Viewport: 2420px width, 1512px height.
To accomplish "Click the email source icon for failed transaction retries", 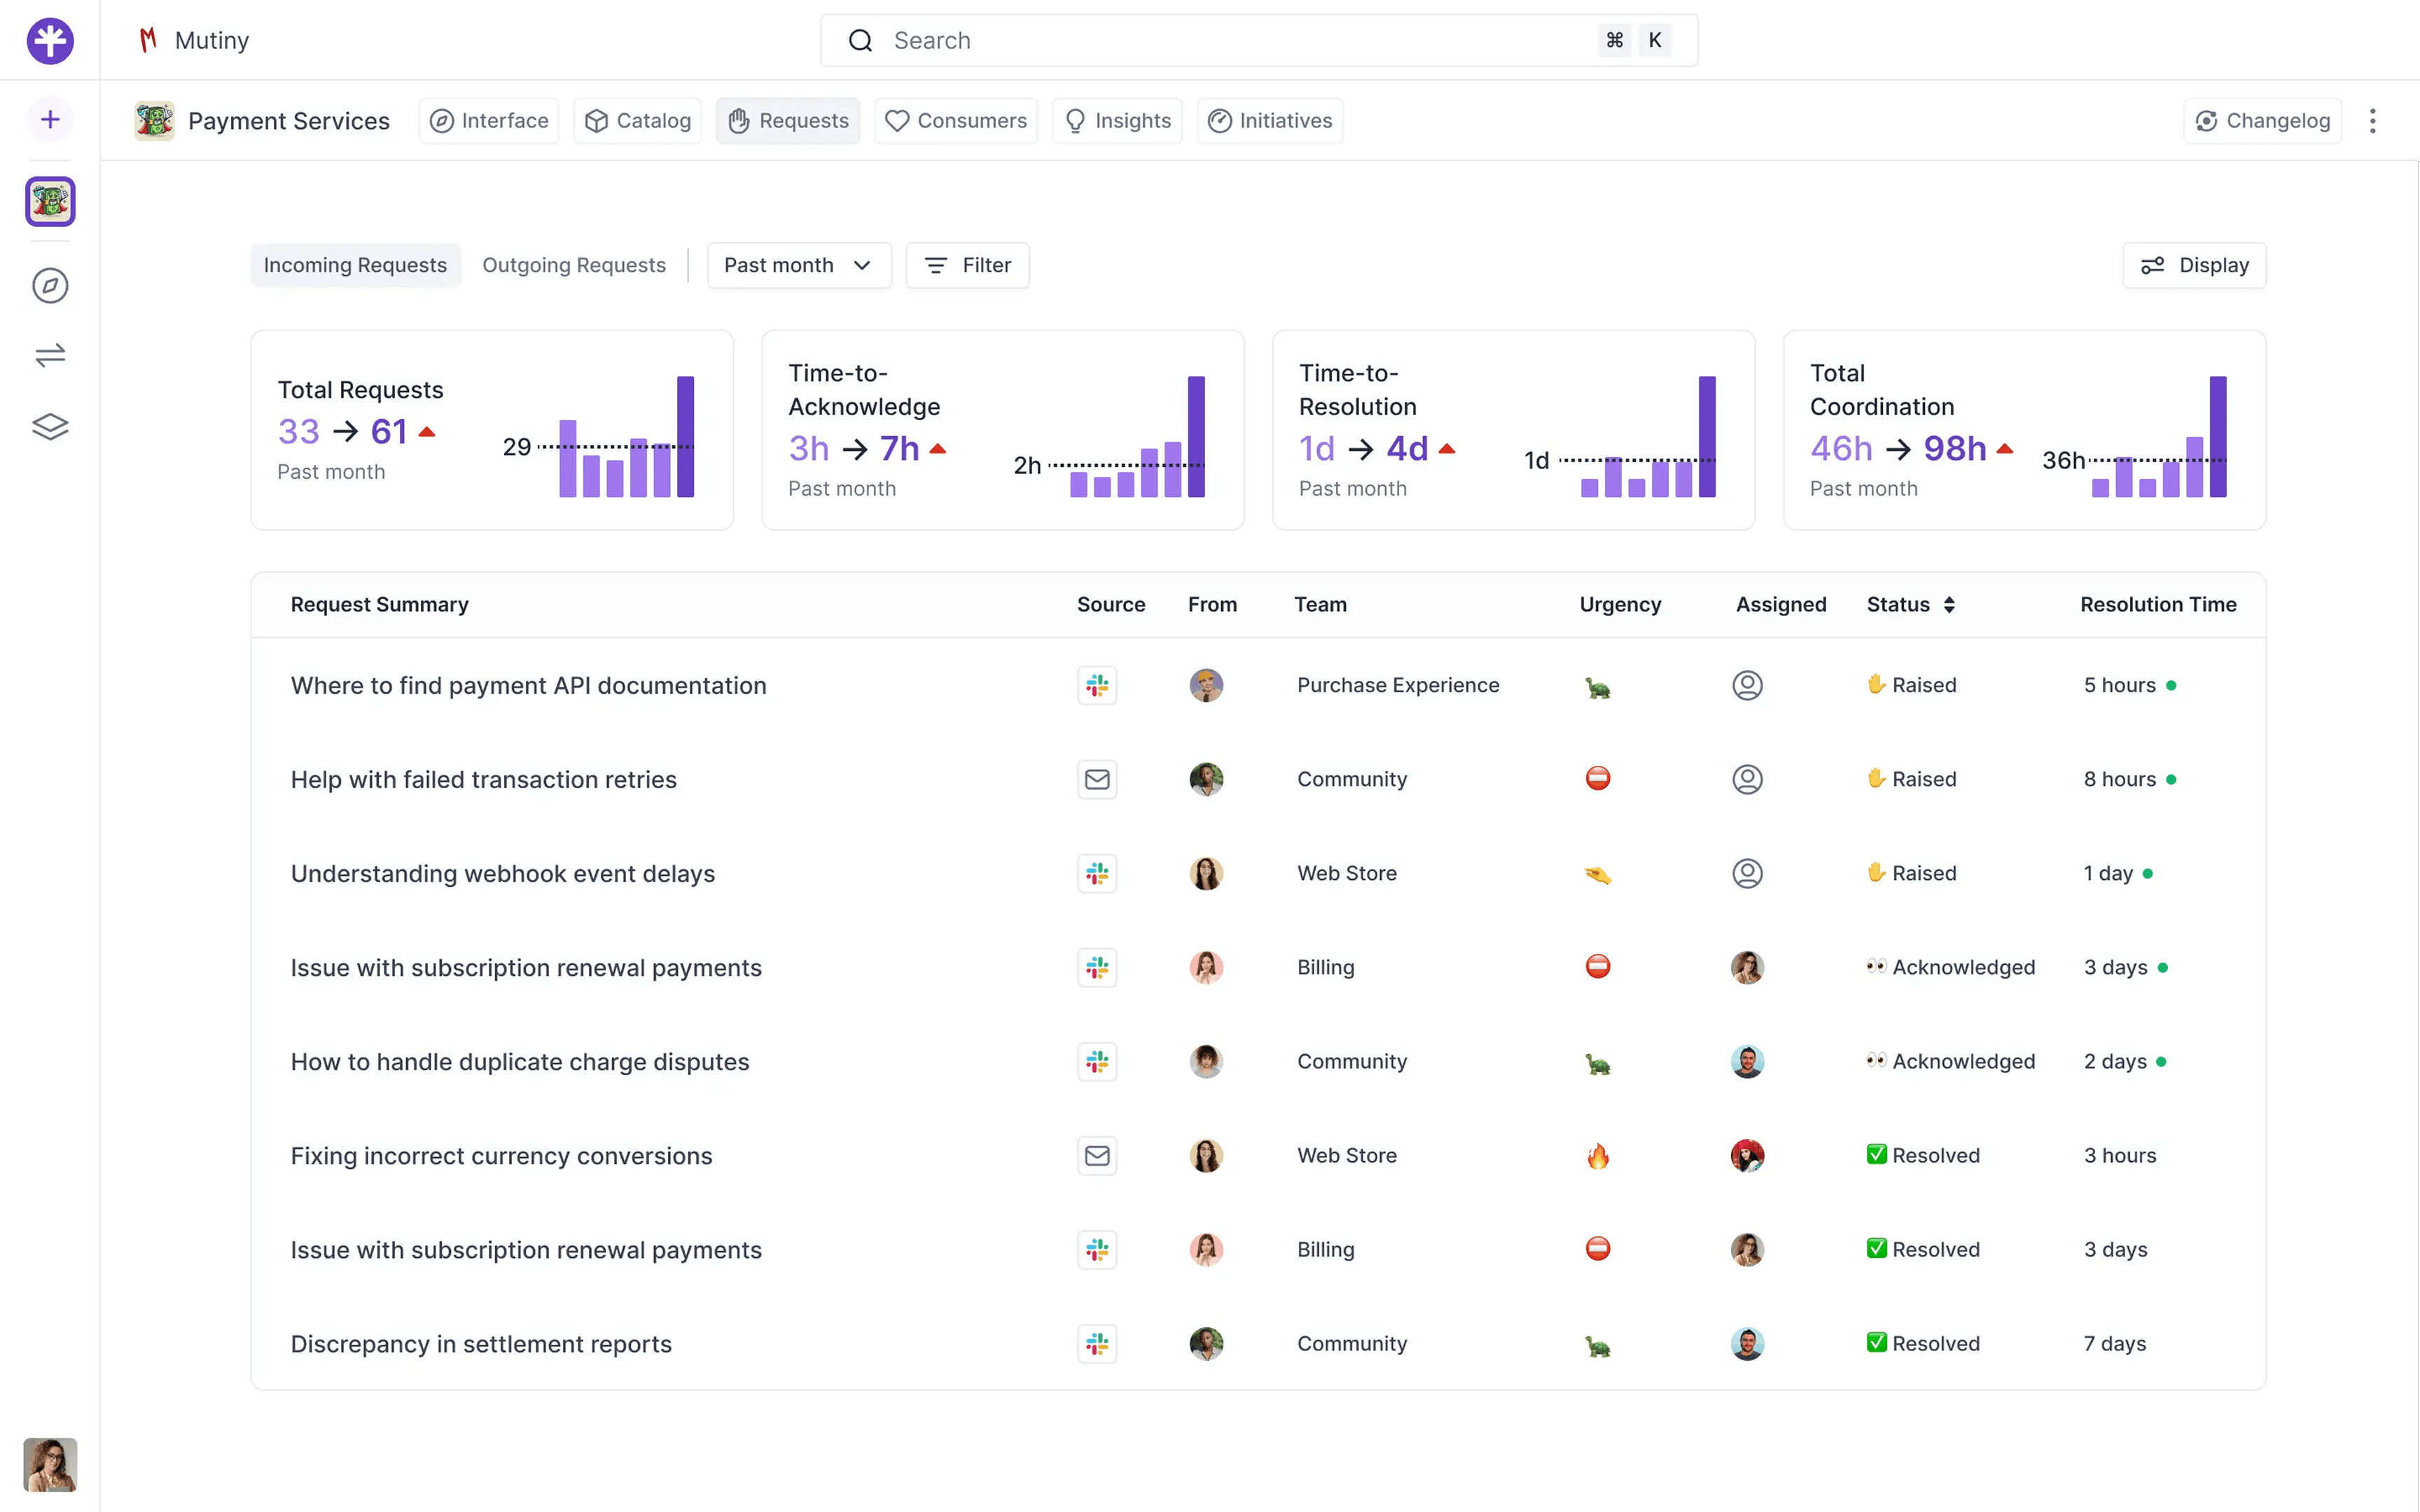I will (x=1097, y=779).
